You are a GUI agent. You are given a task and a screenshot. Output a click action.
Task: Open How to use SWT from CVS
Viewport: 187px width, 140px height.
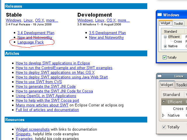(39, 82)
